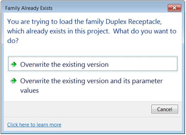186x135 pixels.
Task: Click the 'Family' word in dialog title
Action: coord(13,8)
